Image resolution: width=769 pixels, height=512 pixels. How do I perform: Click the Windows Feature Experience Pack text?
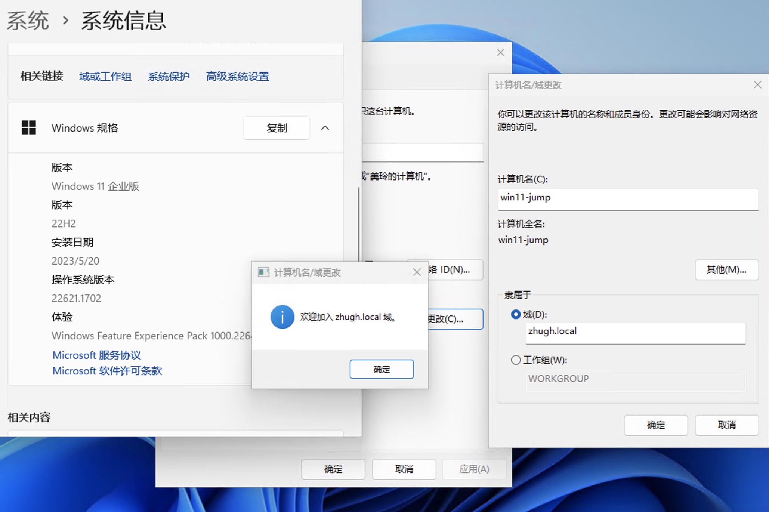click(x=151, y=336)
